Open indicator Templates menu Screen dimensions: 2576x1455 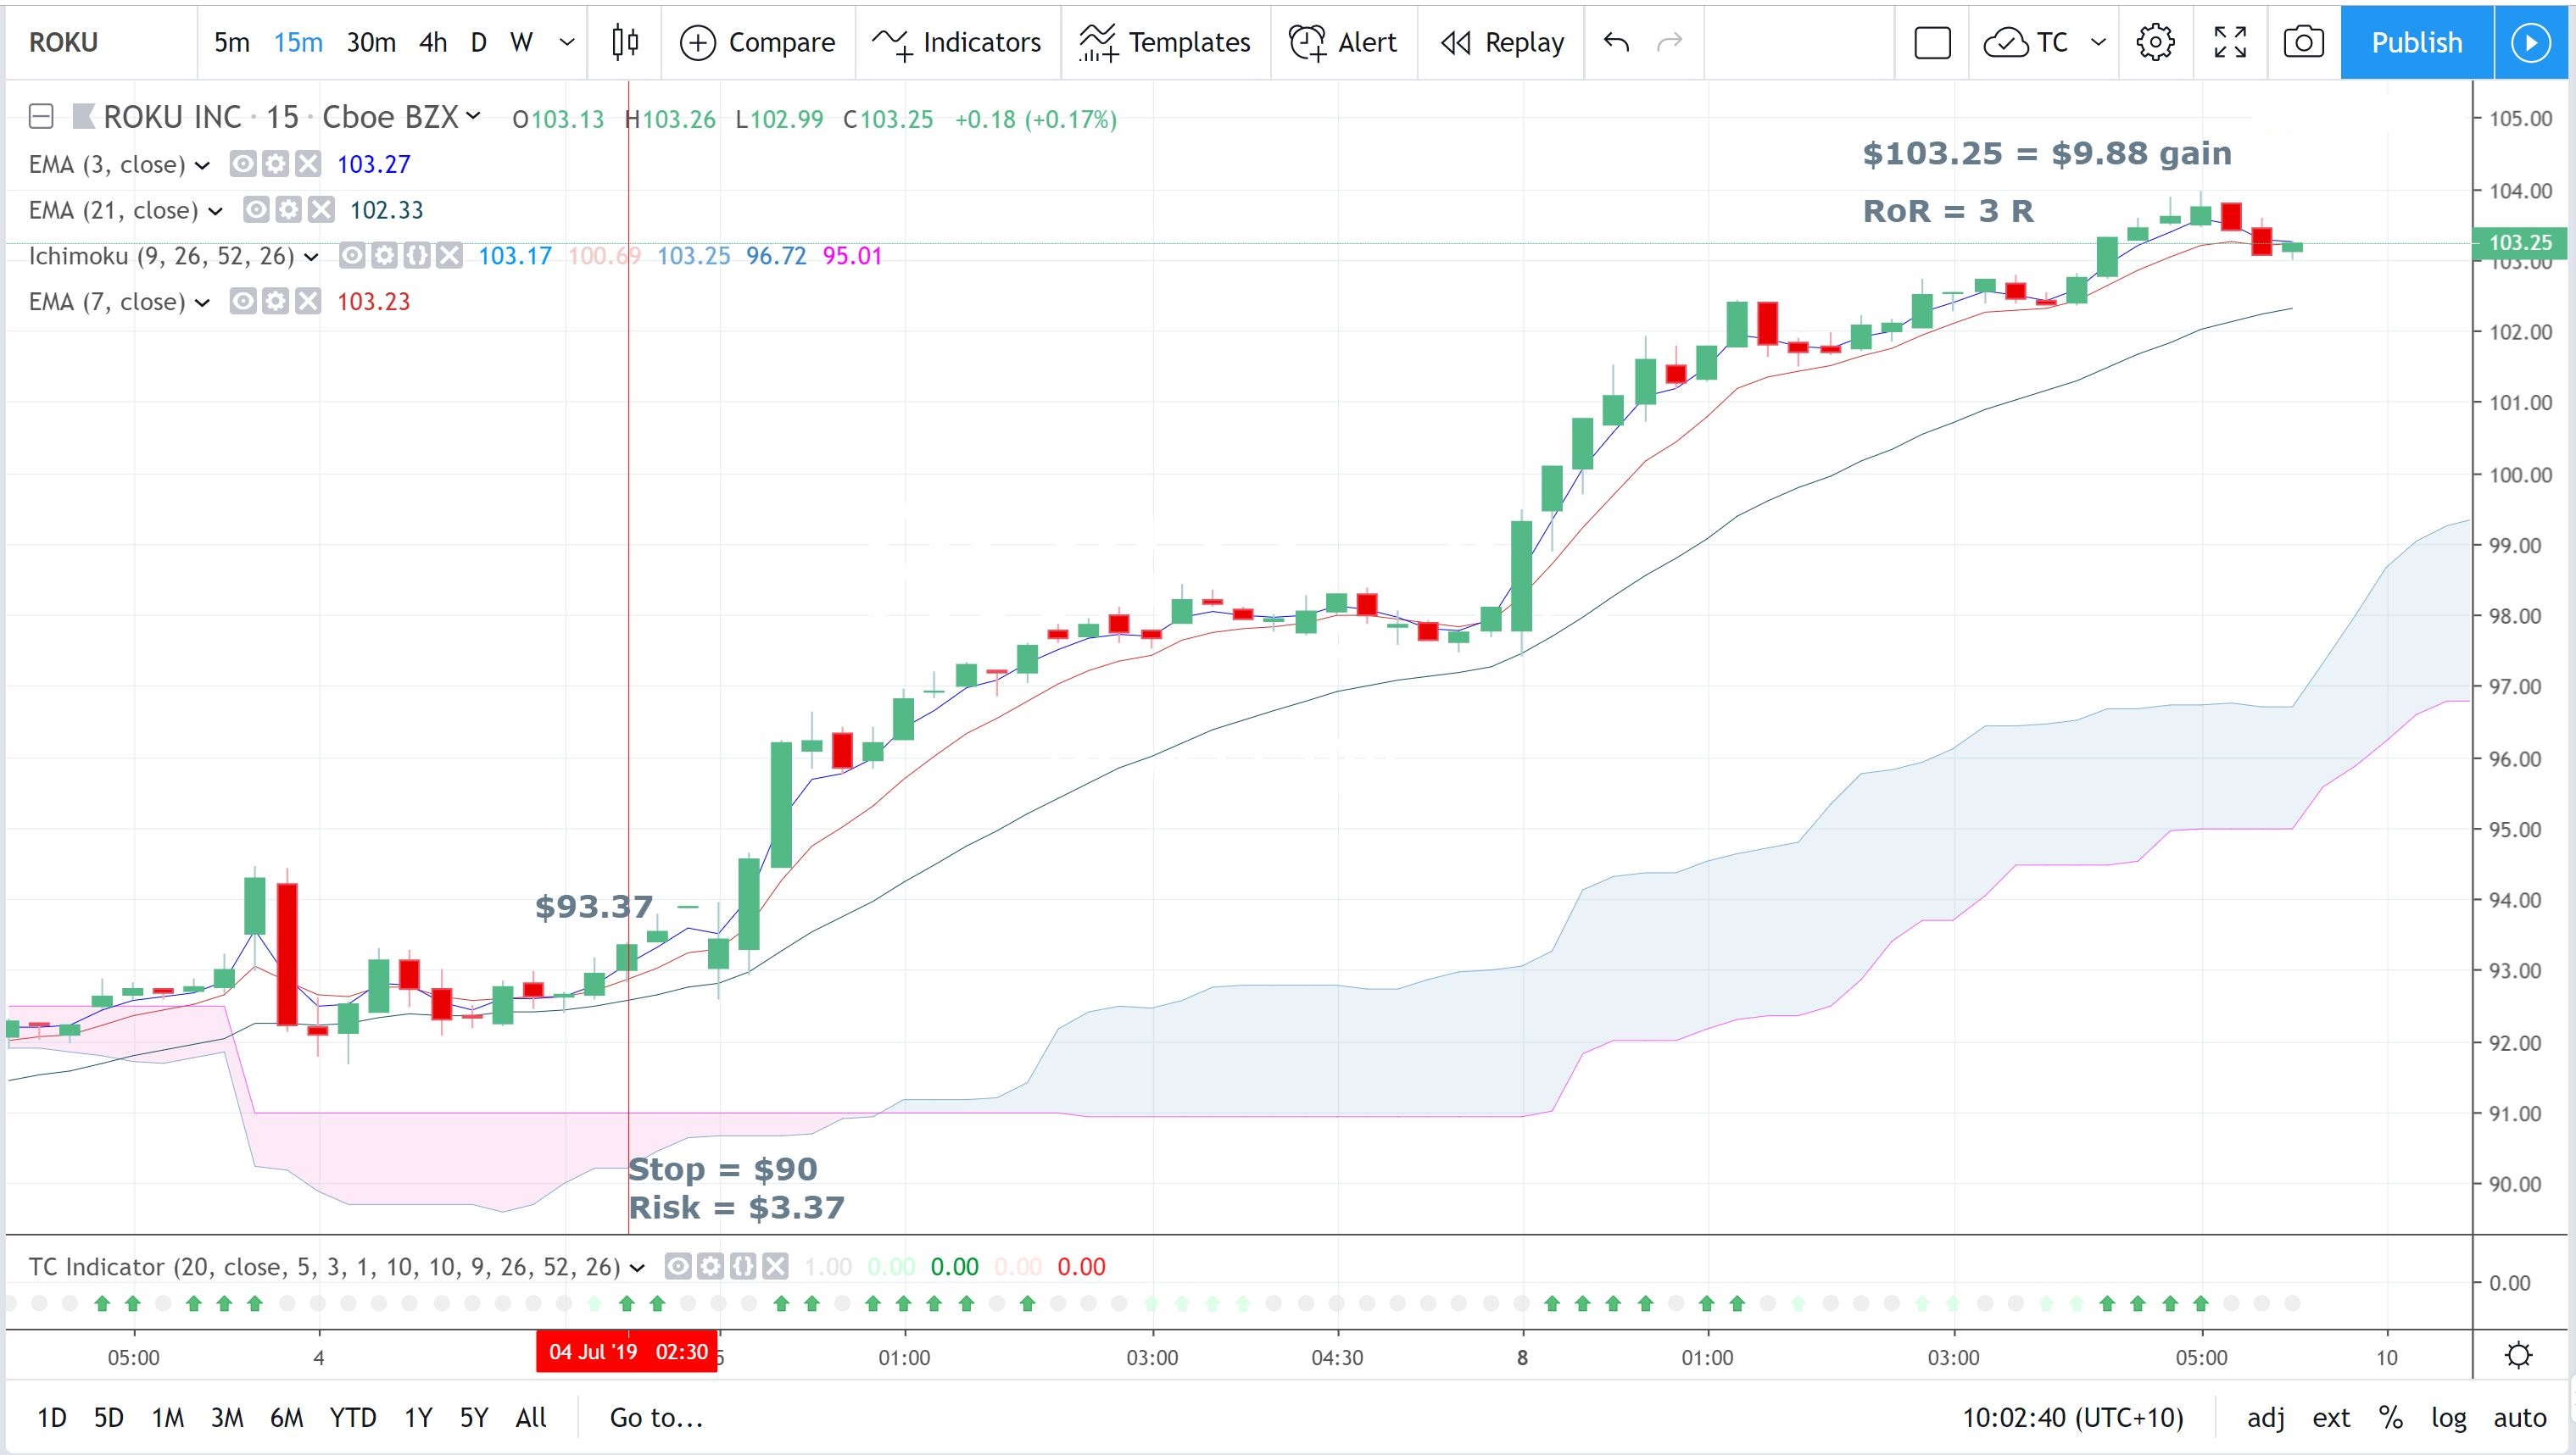1165,42
